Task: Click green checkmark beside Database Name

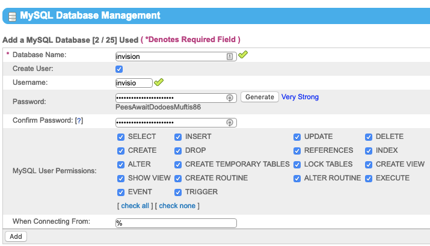Action: click(242, 55)
